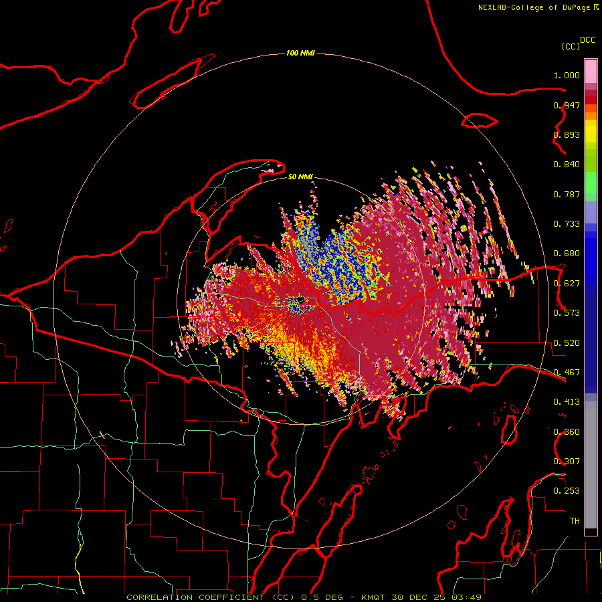
Task: Pick the orange color bar segment
Action: [x=591, y=116]
